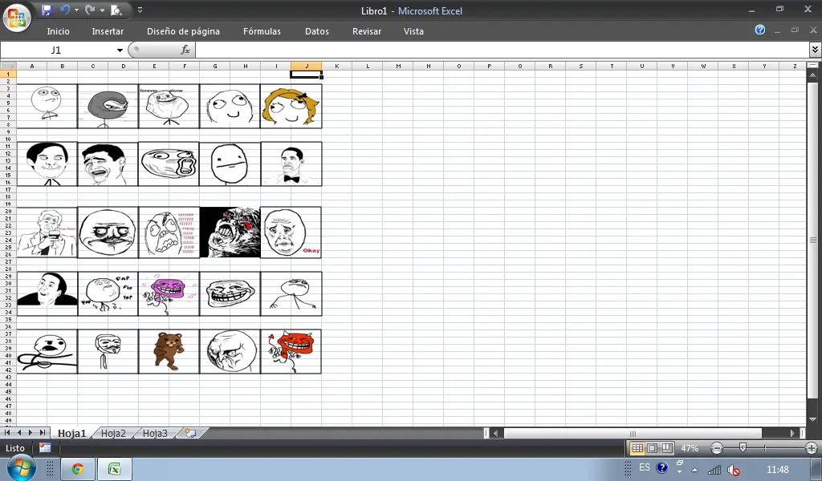The height and width of the screenshot is (481, 822).
Task: Click into the formula bar input
Action: (x=503, y=51)
